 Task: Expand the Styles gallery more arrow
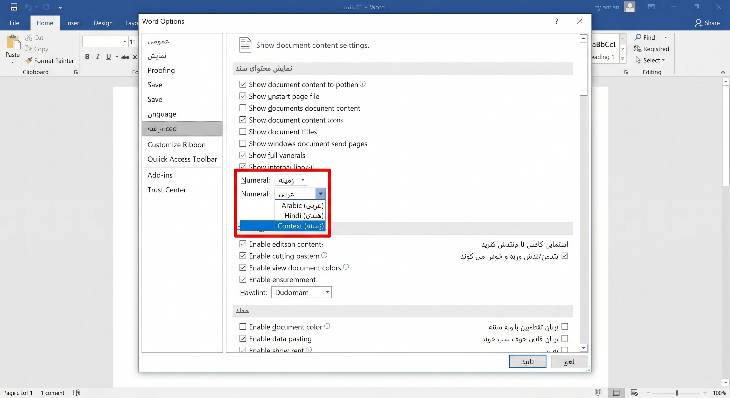click(x=623, y=59)
